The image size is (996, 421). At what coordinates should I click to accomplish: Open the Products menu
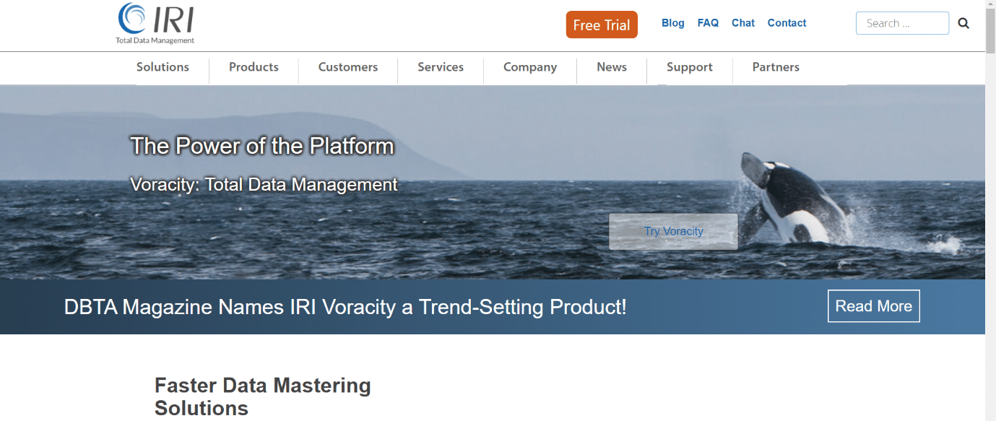click(x=254, y=67)
